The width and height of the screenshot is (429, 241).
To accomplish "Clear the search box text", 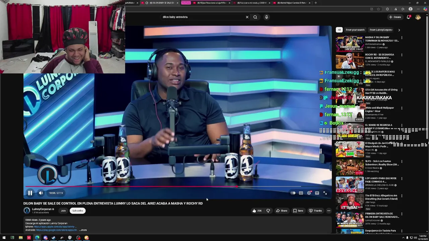I will [247, 17].
